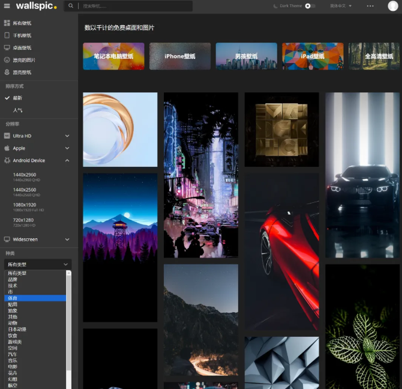Open the dark BMW car wallpaper
This screenshot has height=389, width=402.
[362, 175]
